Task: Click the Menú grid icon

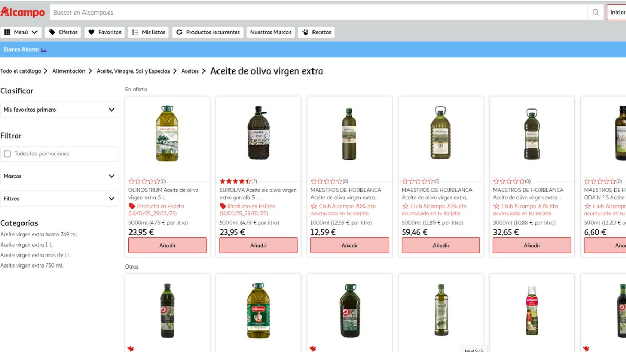Action: (x=7, y=32)
